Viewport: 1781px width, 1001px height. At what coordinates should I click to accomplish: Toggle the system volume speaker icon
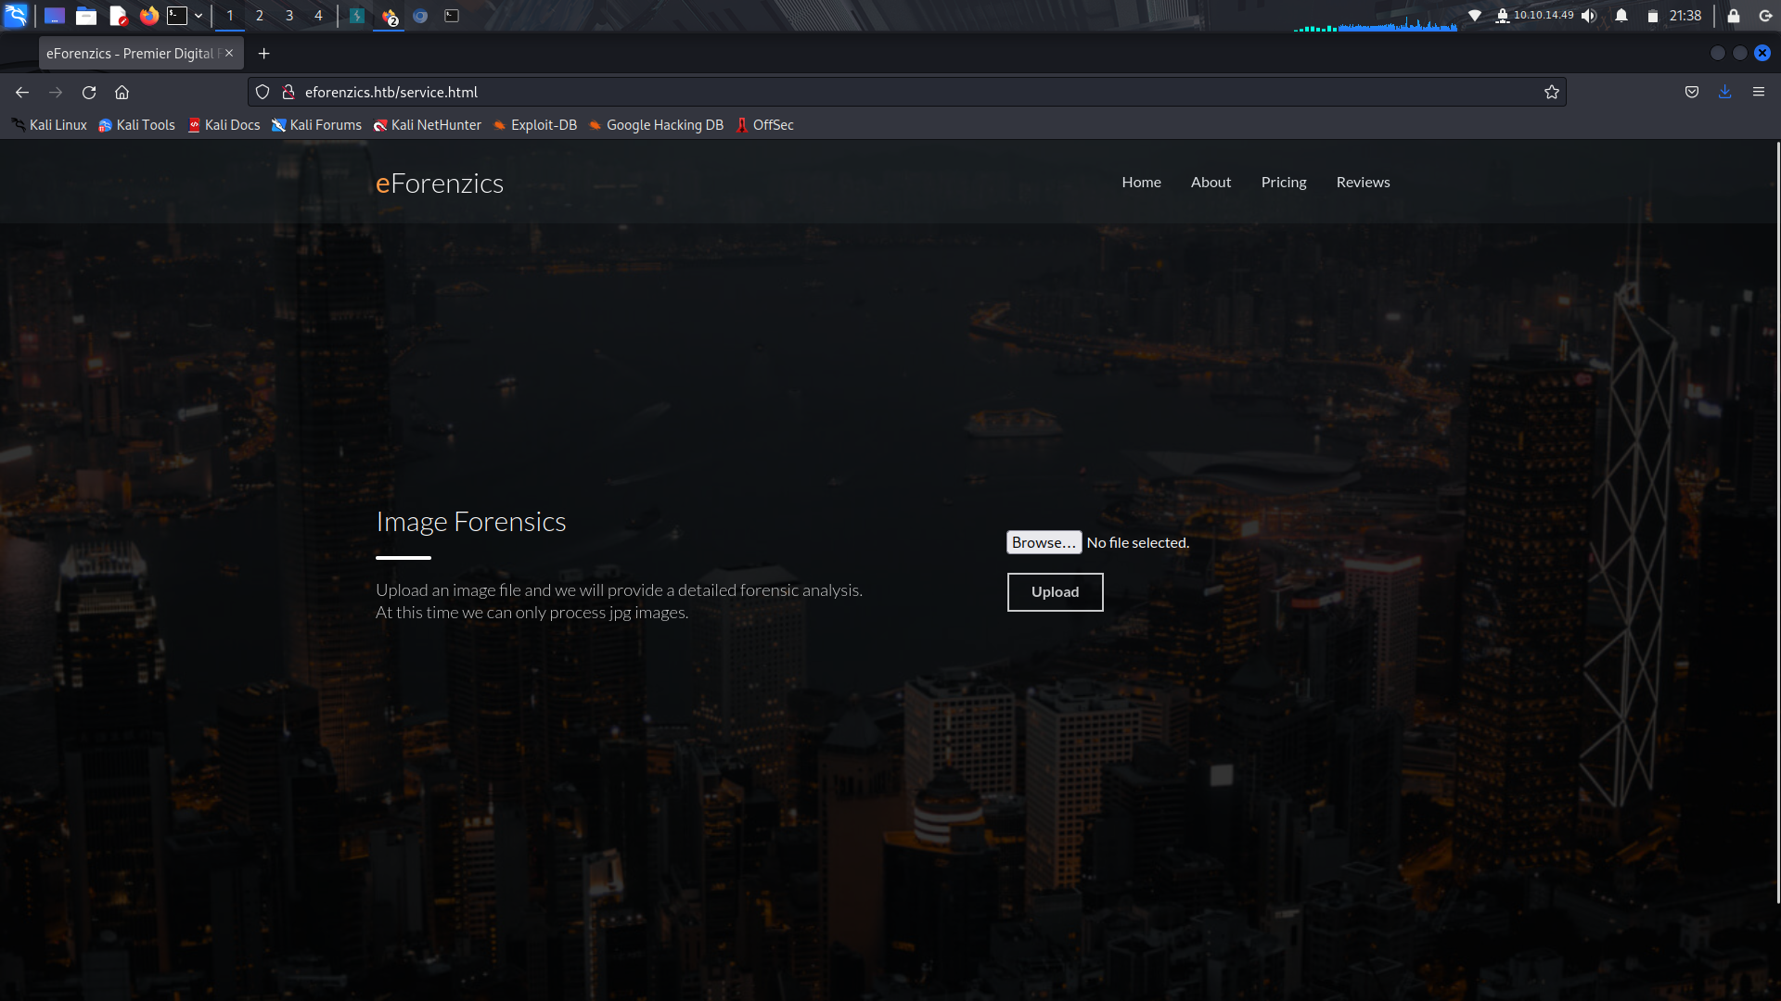click(1589, 16)
